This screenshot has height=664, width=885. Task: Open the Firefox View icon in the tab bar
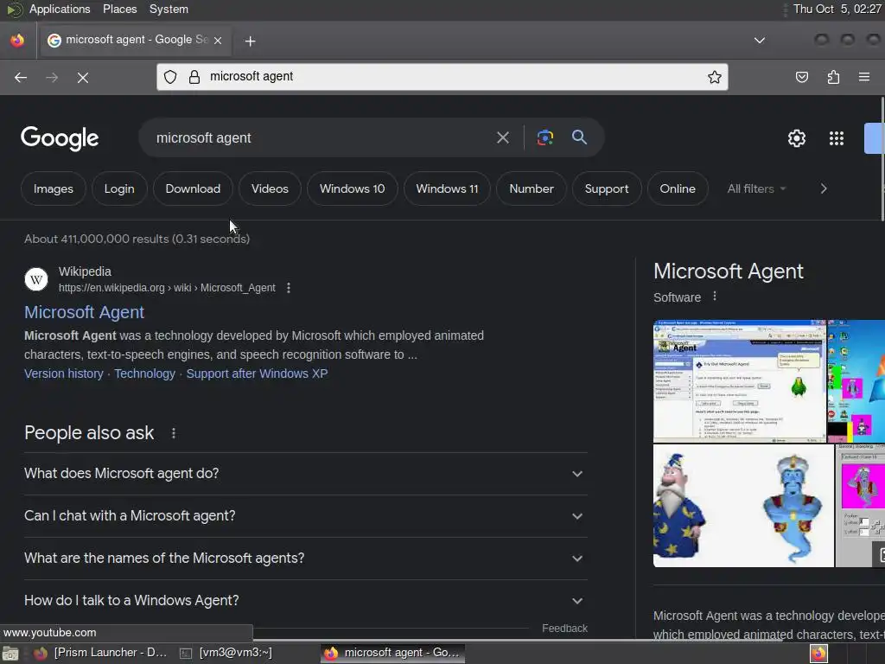[x=17, y=40]
